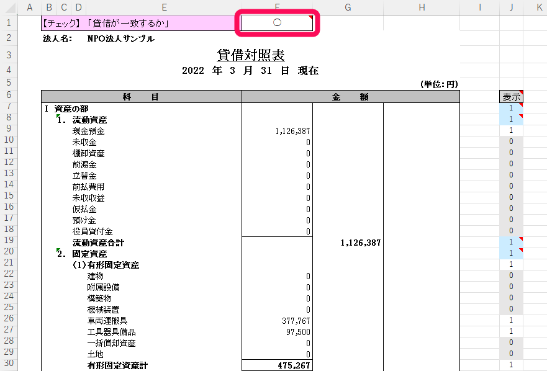Click the 構築物 account label
Viewport: 547px width, 371px height.
(99, 298)
